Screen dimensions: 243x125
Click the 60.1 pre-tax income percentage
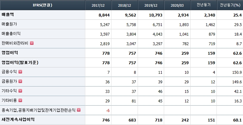tap(238, 120)
